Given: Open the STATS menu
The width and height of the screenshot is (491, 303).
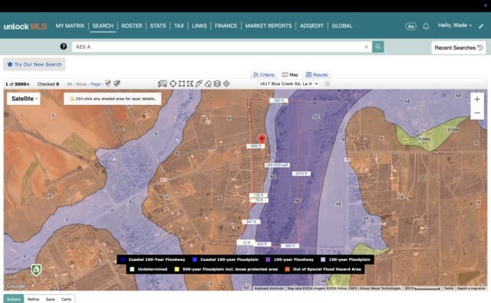Looking at the screenshot, I should coord(158,26).
